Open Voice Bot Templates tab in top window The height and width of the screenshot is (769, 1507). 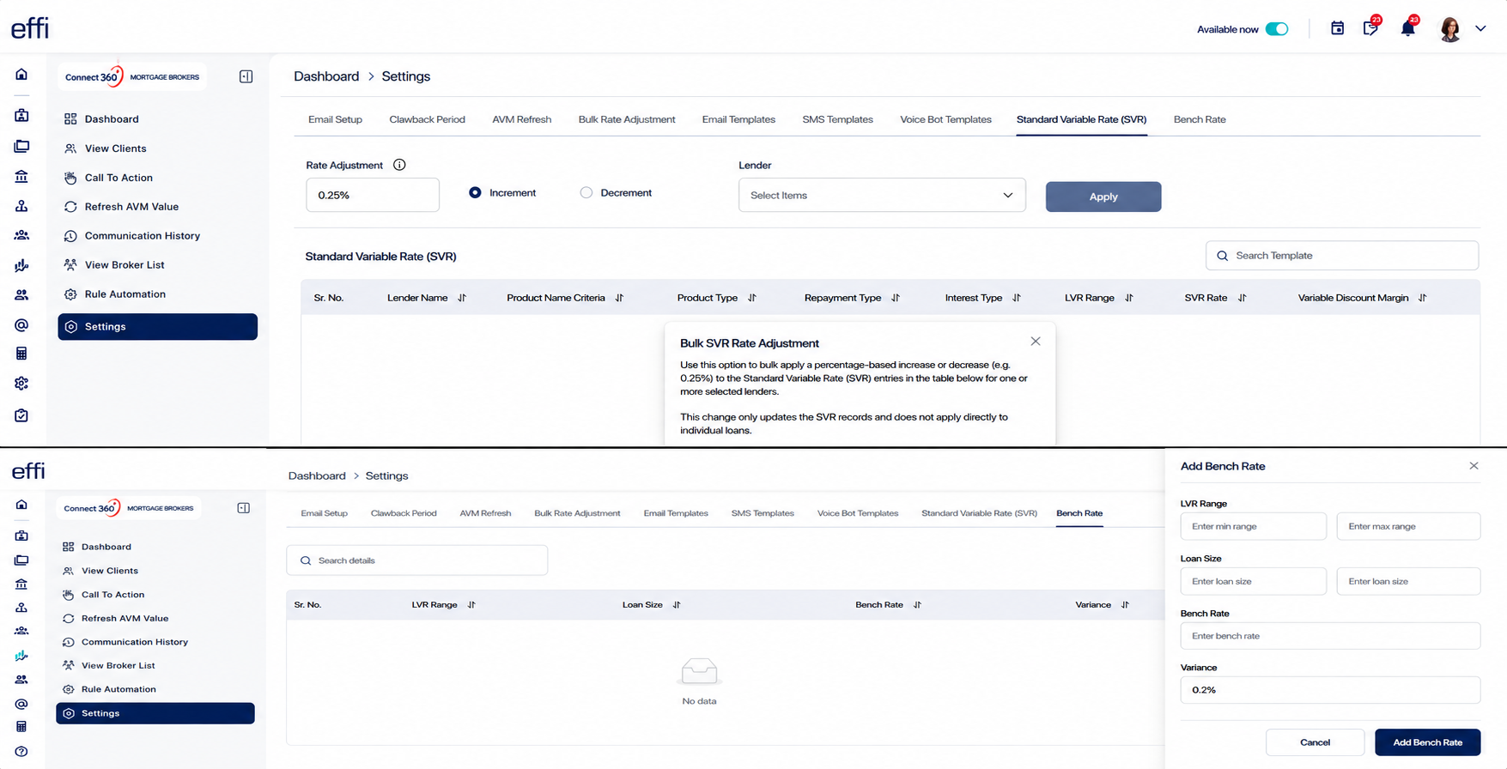coord(945,119)
